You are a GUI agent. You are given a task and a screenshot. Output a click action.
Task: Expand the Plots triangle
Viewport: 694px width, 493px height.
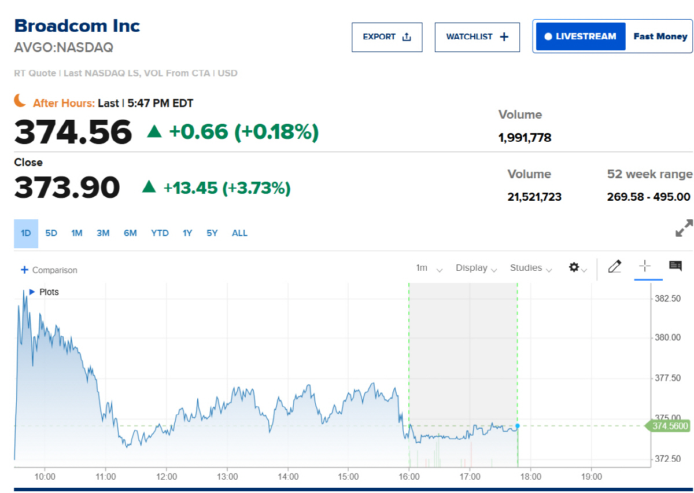(32, 292)
